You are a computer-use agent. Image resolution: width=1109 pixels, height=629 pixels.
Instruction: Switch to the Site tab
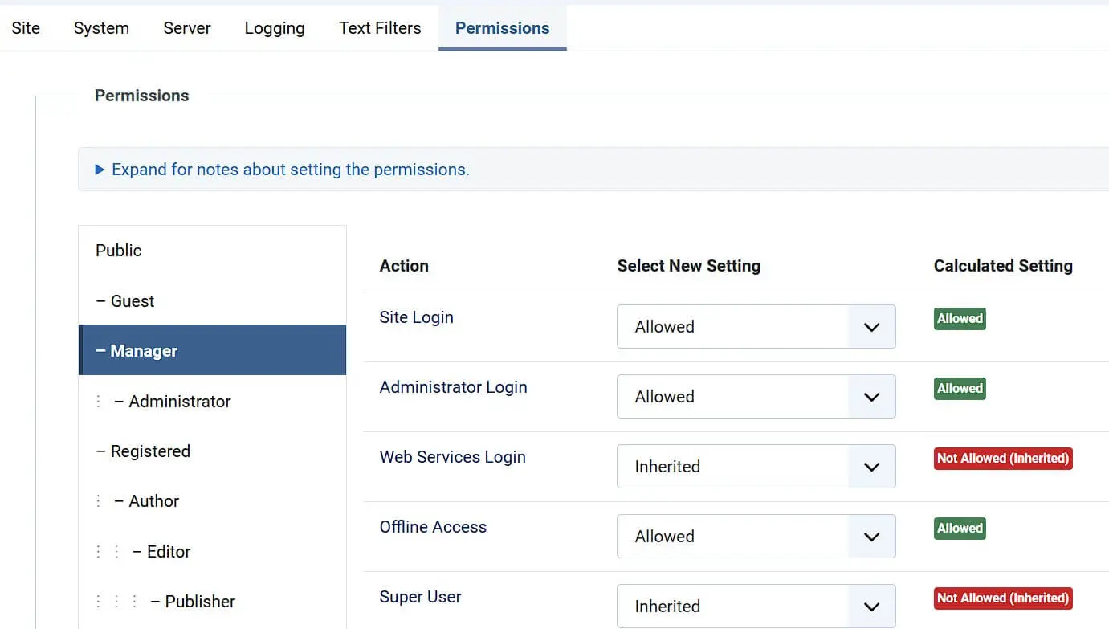click(x=25, y=27)
